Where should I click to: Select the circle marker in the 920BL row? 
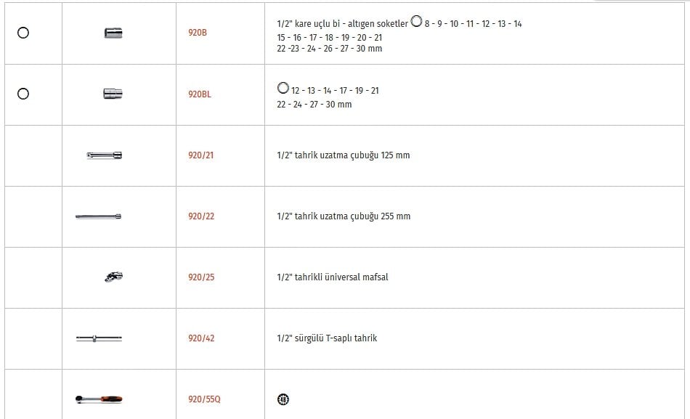[23, 94]
